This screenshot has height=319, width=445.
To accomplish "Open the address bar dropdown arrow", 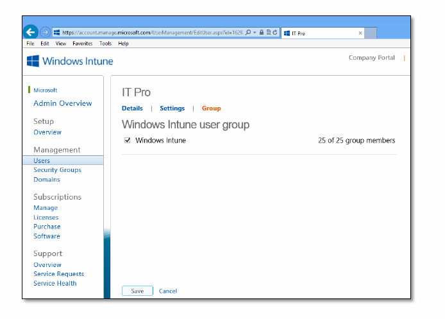I will tap(255, 32).
